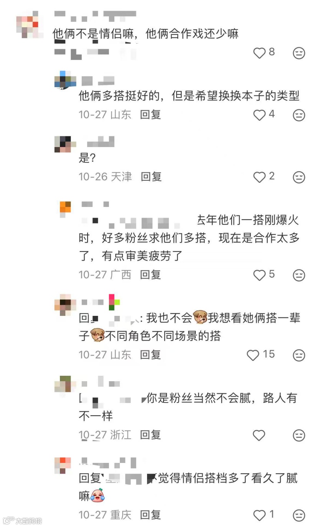Dislike the 10-26 天津 comment

click(x=299, y=177)
